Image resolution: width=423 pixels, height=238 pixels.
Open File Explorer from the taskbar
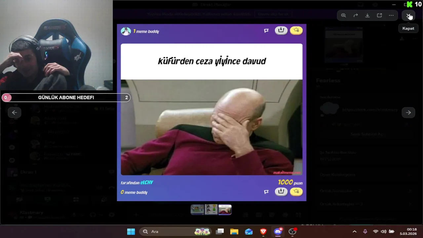pyautogui.click(x=234, y=231)
